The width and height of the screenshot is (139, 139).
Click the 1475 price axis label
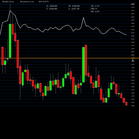click(x=133, y=90)
